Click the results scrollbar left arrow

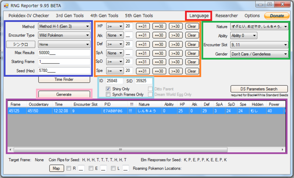point(10,149)
